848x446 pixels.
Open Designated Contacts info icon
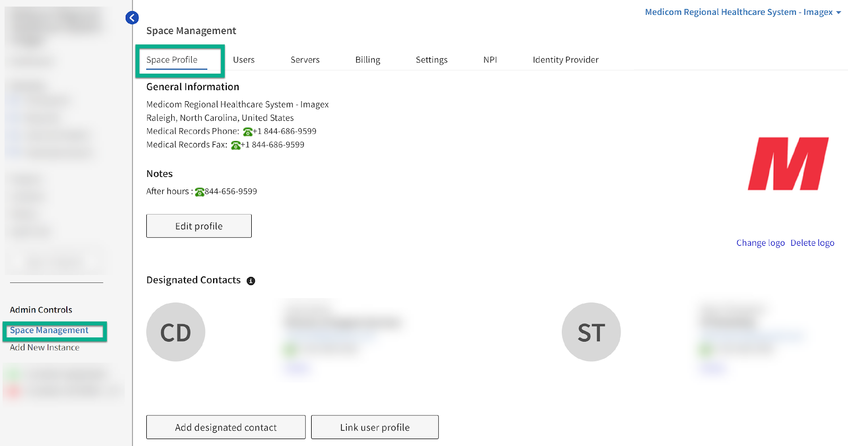pyautogui.click(x=251, y=281)
